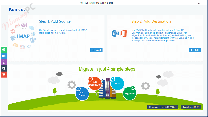Click the Import from CSV button
The image size is (208, 117).
[191, 107]
